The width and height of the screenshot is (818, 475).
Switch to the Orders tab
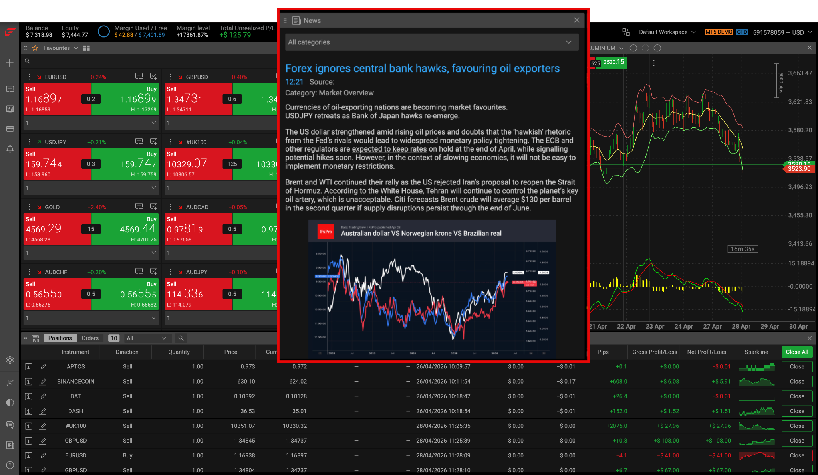click(x=90, y=338)
